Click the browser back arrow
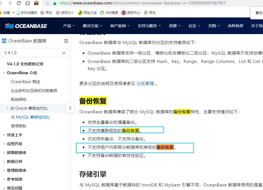 point(1,3)
